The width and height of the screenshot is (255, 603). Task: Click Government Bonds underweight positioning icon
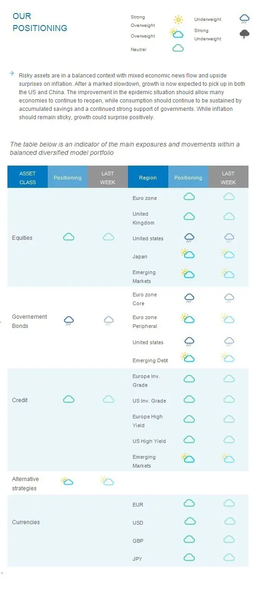coord(69,321)
